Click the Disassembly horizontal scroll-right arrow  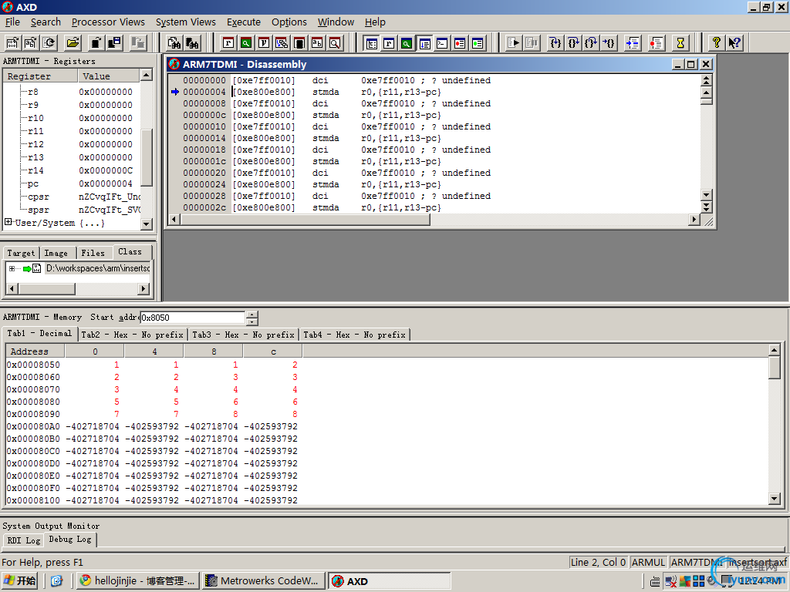pos(694,220)
